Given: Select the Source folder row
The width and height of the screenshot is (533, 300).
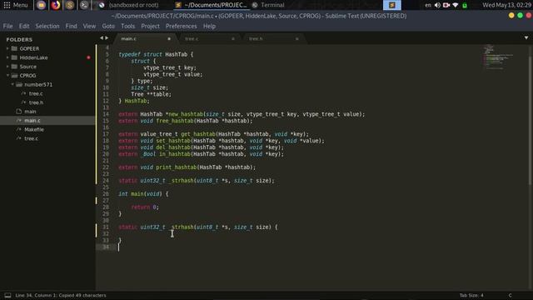Looking at the screenshot, I should tap(47, 67).
